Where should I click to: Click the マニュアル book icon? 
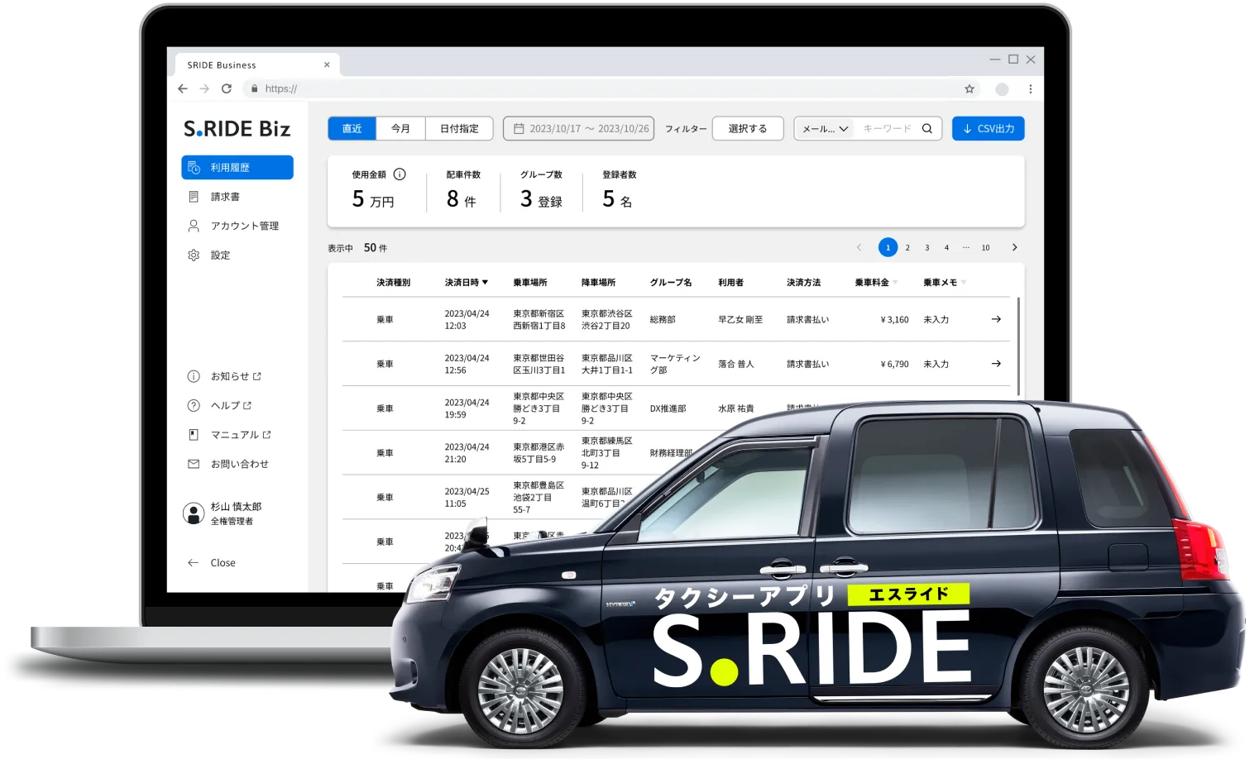[194, 435]
